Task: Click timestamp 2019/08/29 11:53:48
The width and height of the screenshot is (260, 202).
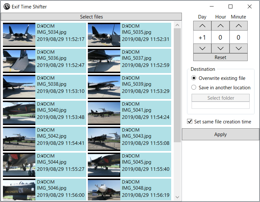Action: (x=61, y=117)
